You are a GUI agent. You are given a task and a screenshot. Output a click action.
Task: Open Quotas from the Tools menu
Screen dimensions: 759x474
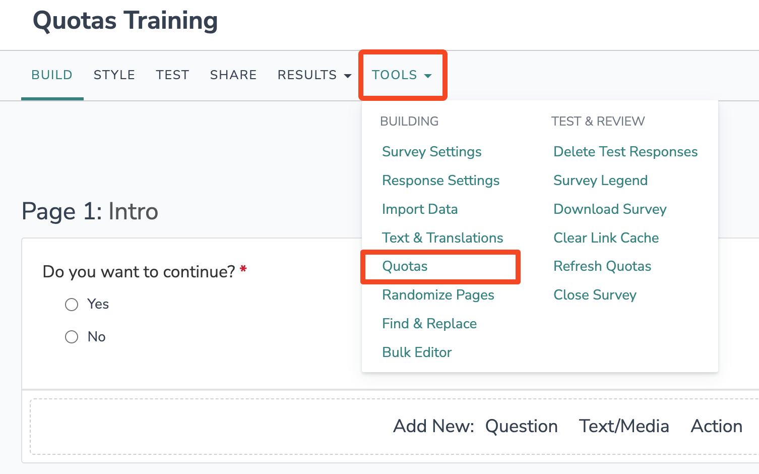(x=405, y=266)
